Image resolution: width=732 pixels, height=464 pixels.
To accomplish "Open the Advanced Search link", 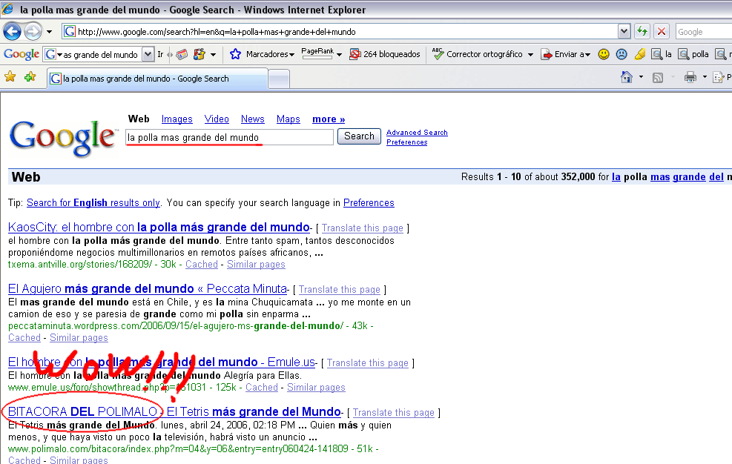I will click(417, 133).
